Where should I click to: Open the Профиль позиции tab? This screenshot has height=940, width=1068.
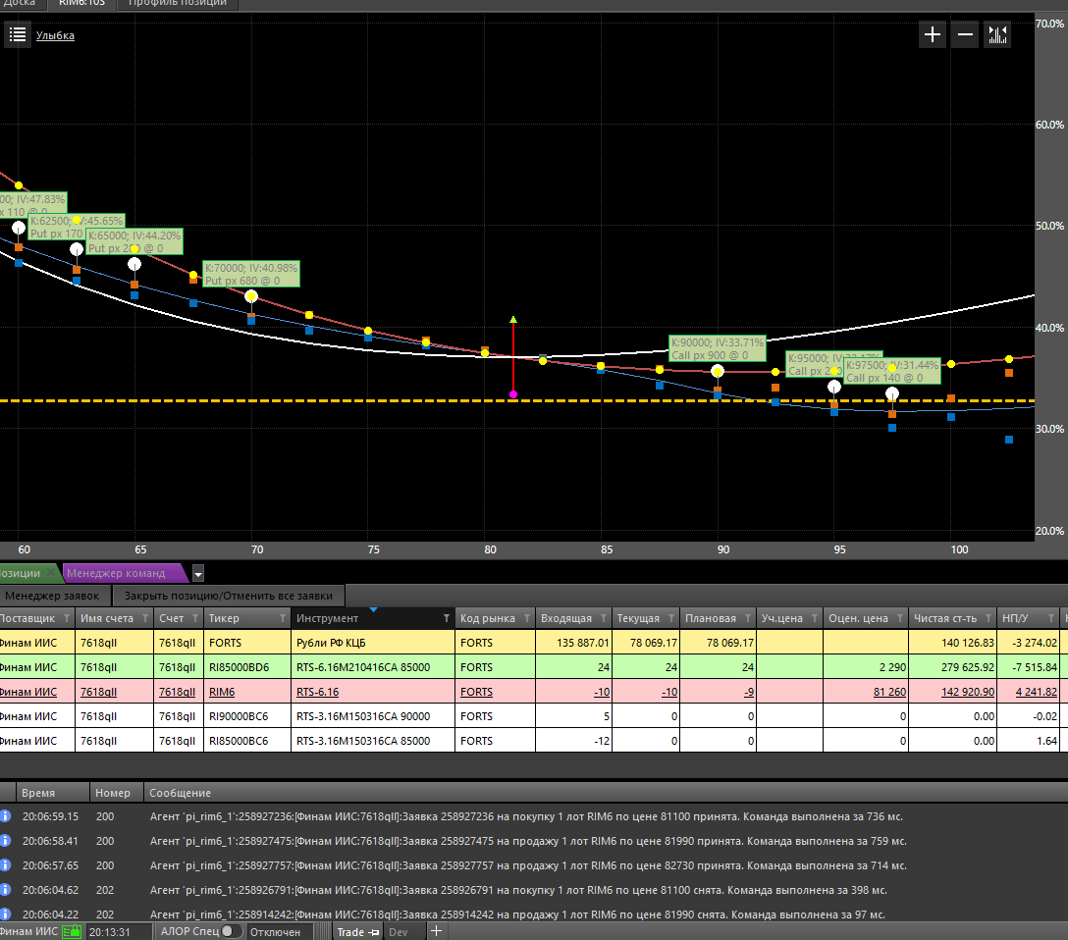177,3
